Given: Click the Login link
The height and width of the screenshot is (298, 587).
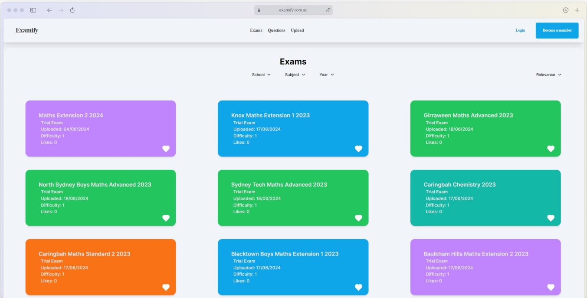Looking at the screenshot, I should (x=520, y=30).
